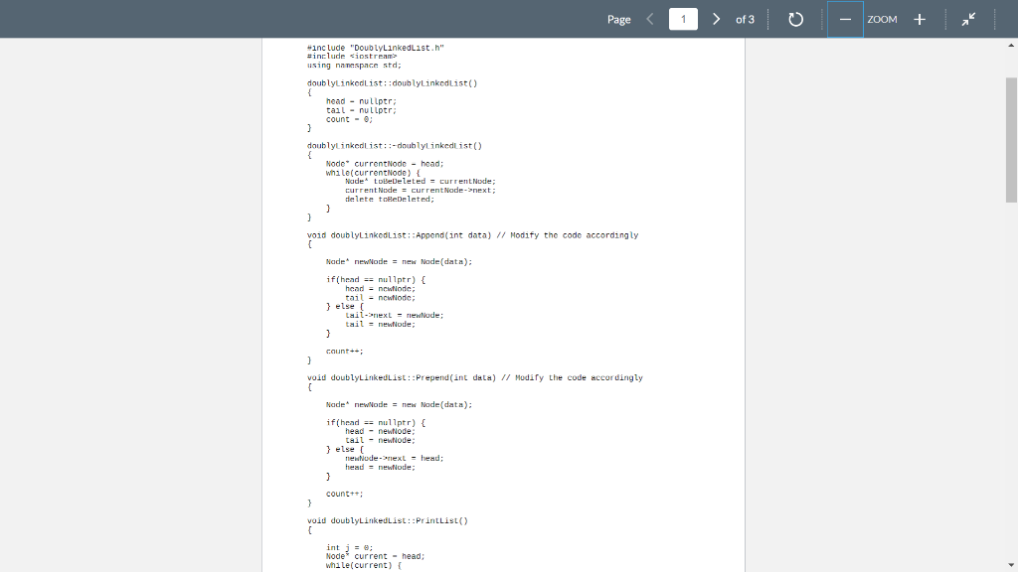Decrease zoom using the ZOOM minus control
This screenshot has width=1018, height=572.
[845, 19]
